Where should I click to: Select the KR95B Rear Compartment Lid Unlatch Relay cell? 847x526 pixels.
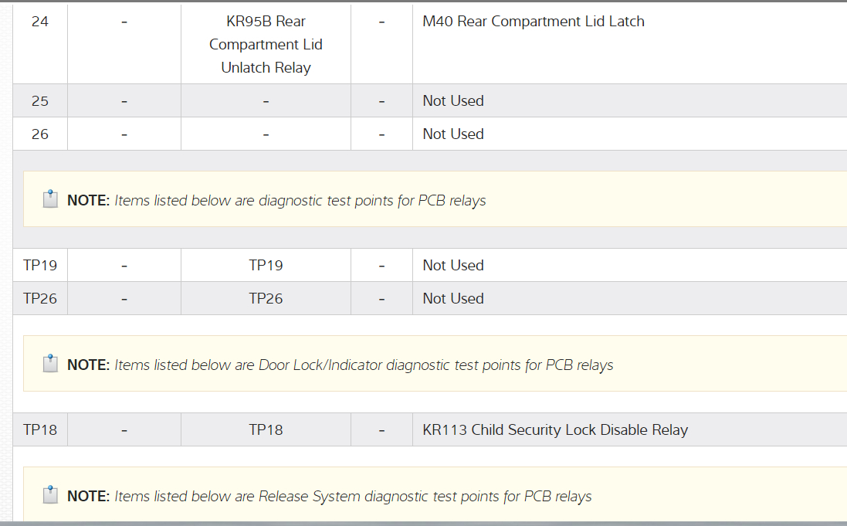point(266,45)
